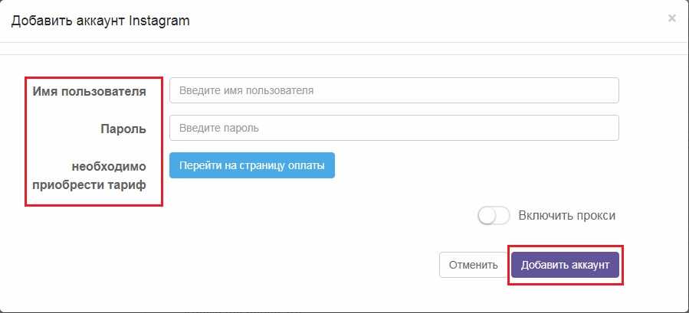Close the Add Instagram account dialog
Viewport: 689px width, 313px height.
tap(671, 18)
